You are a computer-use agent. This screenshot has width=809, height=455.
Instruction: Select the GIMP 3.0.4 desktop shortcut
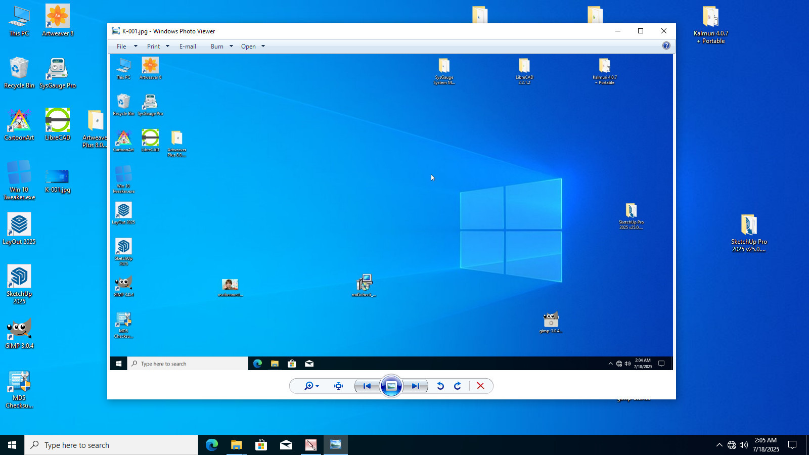[19, 334]
